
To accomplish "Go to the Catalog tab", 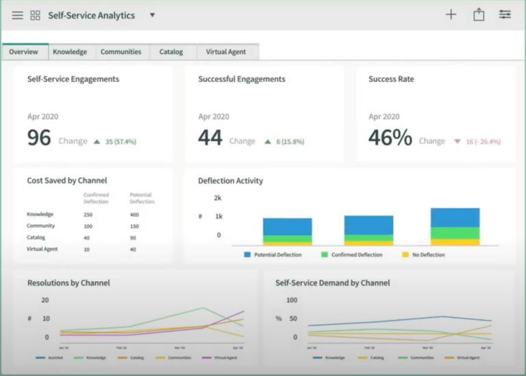I will tap(171, 52).
